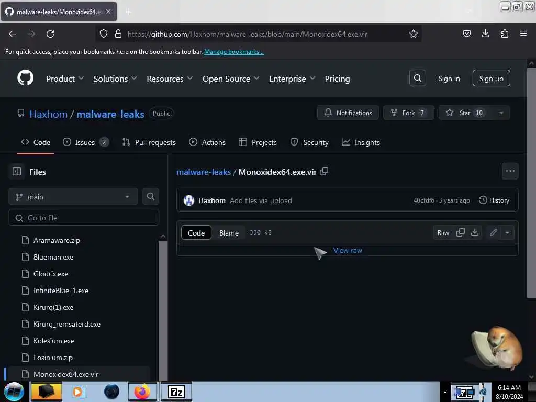The image size is (536, 402).
Task: Open more edit options dropdown arrow
Action: tap(507, 232)
